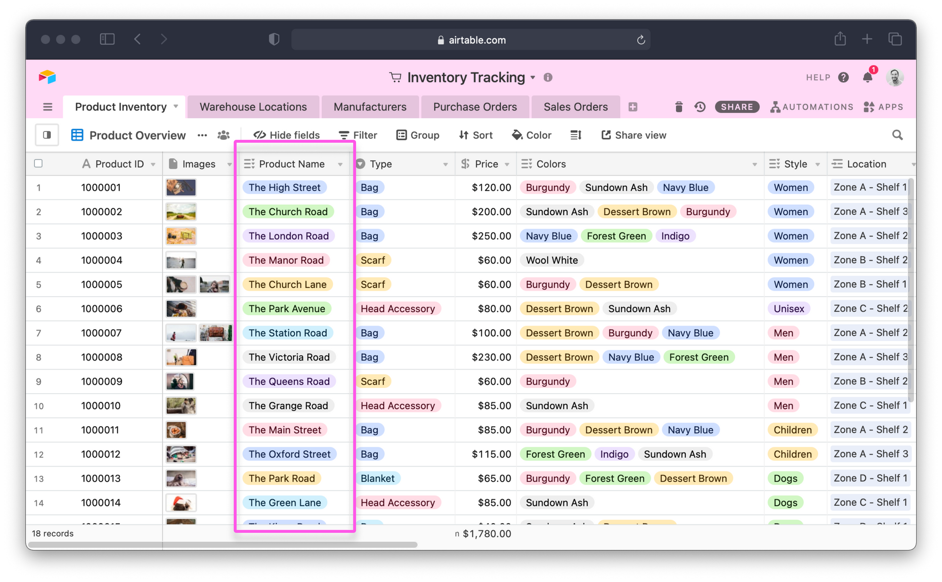Open the Inventory Tracking base dropdown
942x582 pixels.
533,77
